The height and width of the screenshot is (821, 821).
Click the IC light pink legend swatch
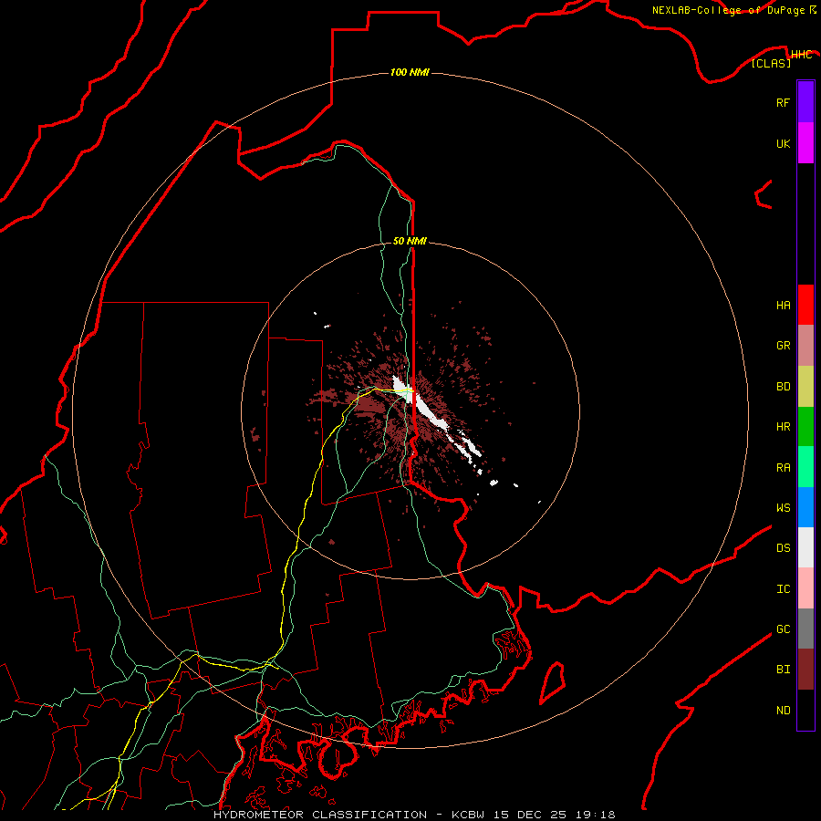[805, 588]
